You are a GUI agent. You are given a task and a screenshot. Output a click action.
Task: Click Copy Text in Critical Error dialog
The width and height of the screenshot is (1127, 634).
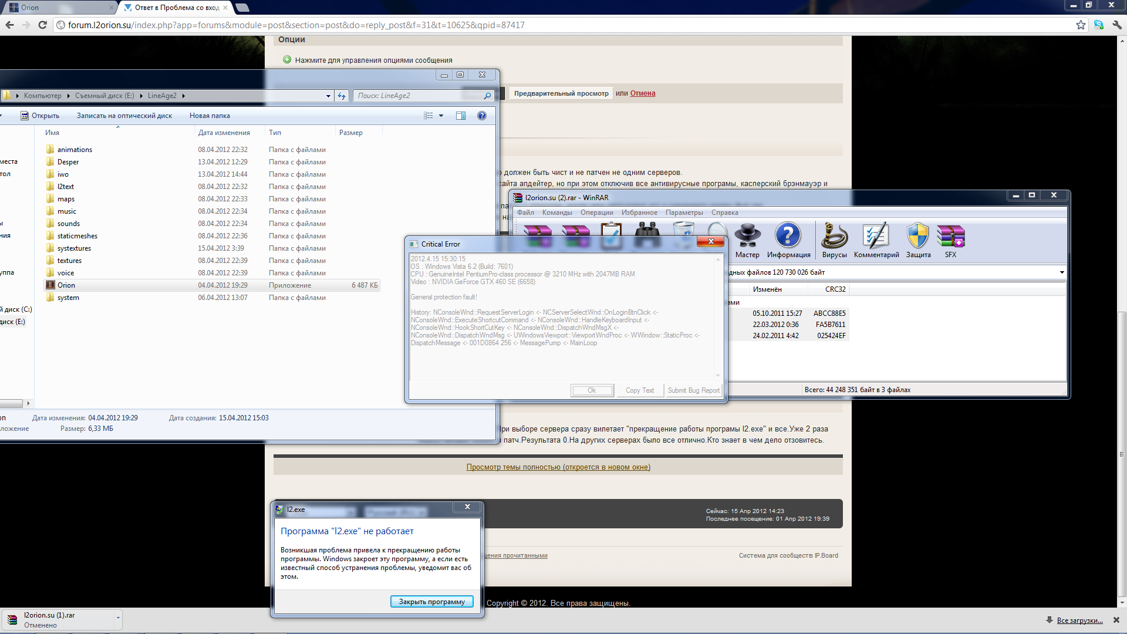point(640,390)
